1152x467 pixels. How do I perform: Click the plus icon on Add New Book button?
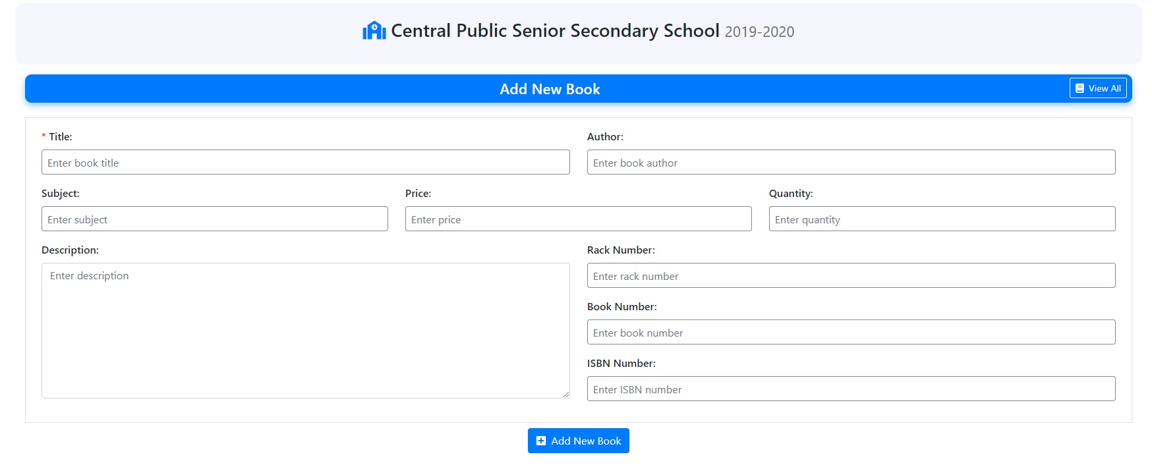[540, 440]
